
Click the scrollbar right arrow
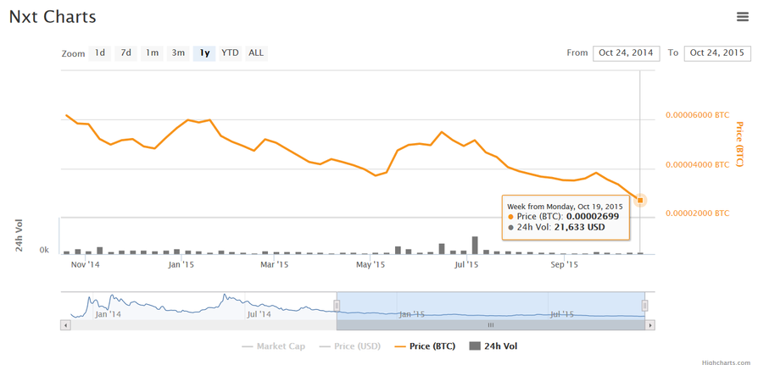(650, 325)
